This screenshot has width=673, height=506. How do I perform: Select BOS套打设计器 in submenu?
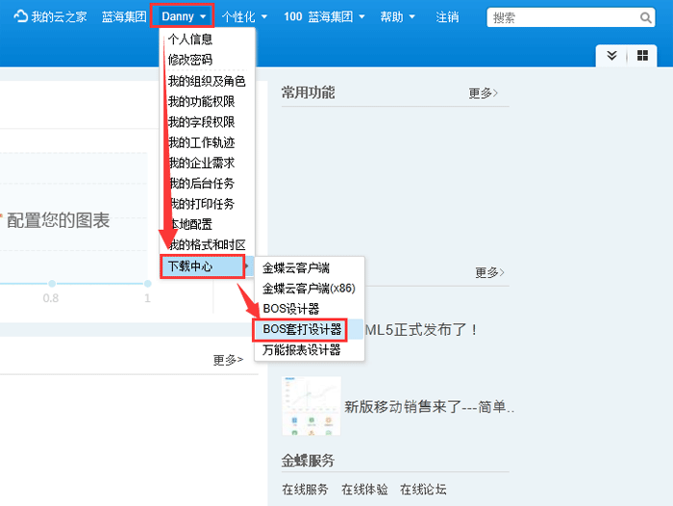(x=300, y=329)
